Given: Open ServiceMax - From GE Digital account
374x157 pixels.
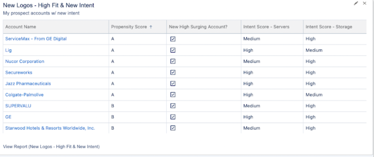Looking at the screenshot, I should tap(36, 39).
